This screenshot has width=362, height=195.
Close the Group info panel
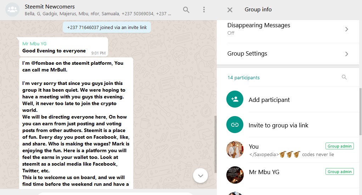230,10
